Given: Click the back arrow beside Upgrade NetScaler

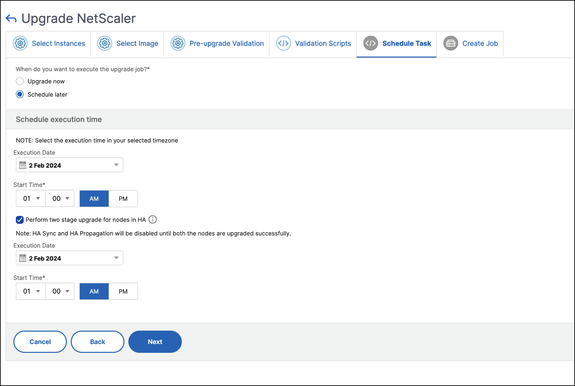Looking at the screenshot, I should (11, 19).
